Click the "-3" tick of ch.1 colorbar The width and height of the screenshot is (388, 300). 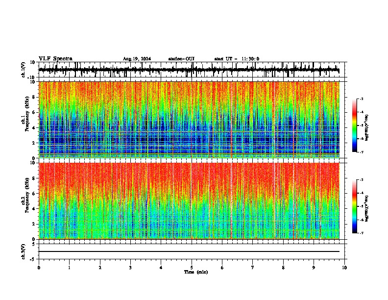coord(362,99)
